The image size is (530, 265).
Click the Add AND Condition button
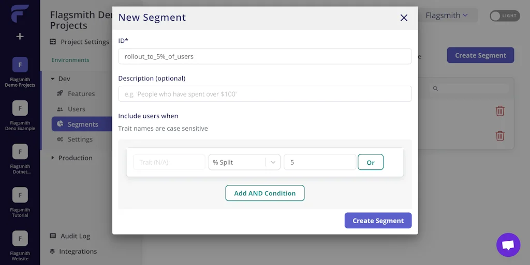coord(264,193)
